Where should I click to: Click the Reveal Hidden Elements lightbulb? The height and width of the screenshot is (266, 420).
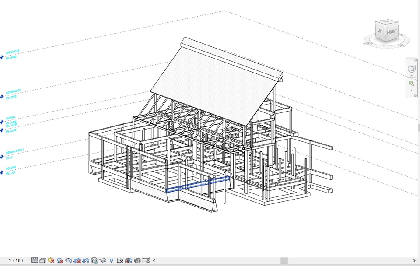(x=111, y=261)
